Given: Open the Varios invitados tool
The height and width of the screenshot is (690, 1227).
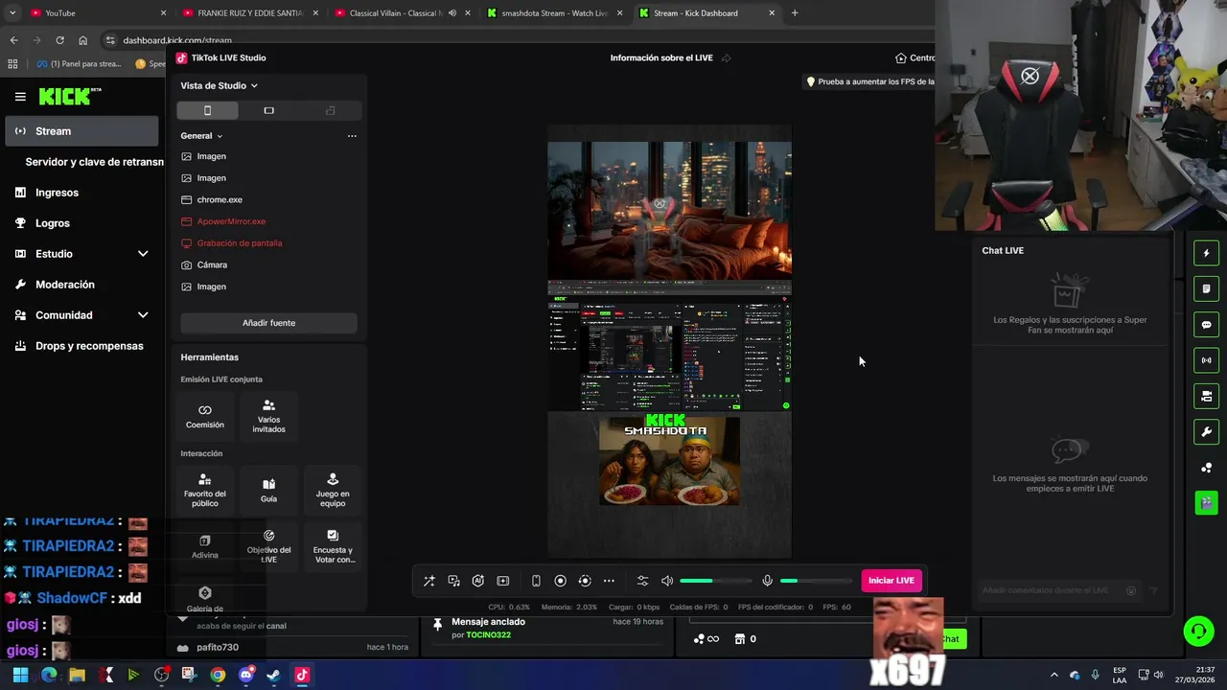Looking at the screenshot, I should click(x=268, y=416).
